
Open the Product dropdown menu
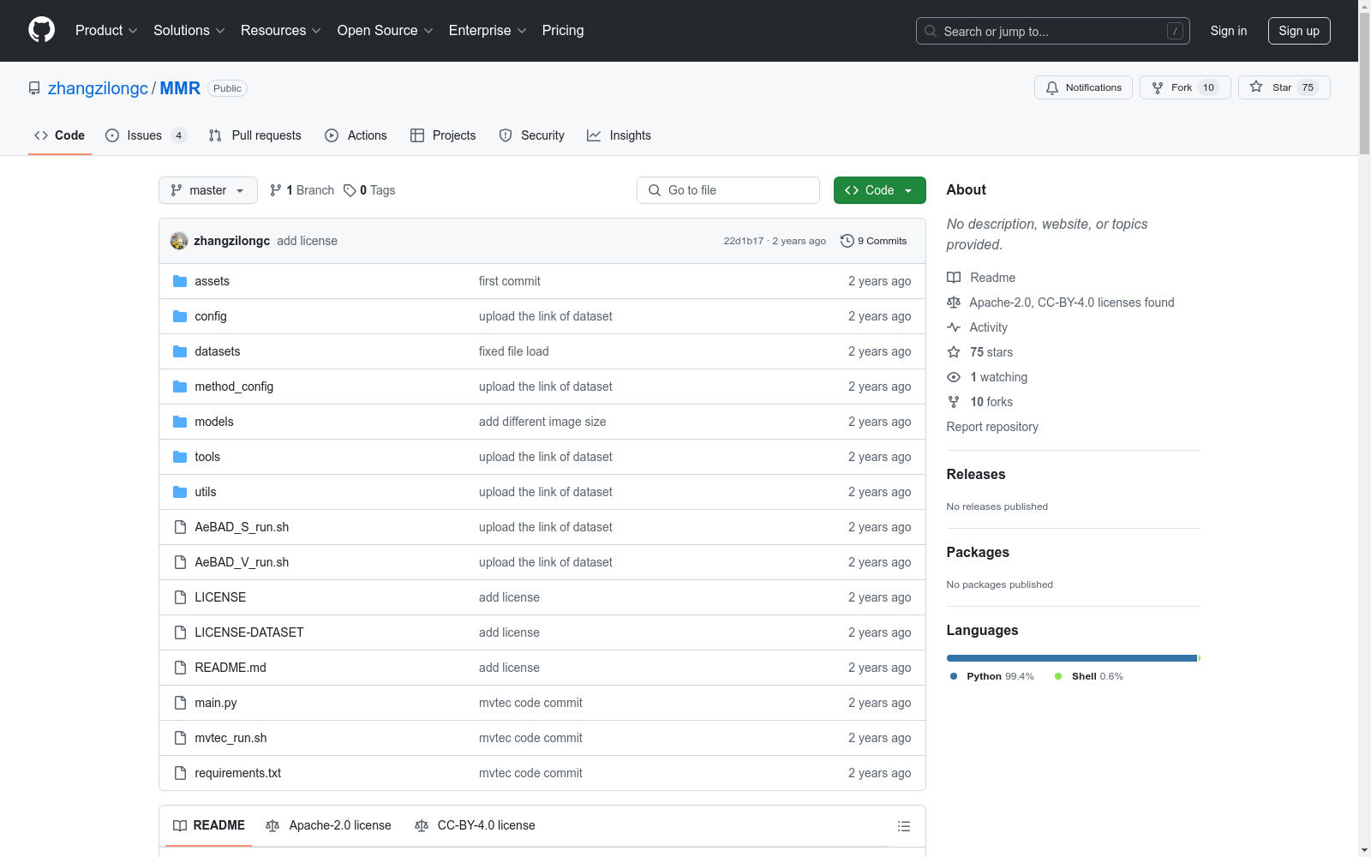point(106,30)
